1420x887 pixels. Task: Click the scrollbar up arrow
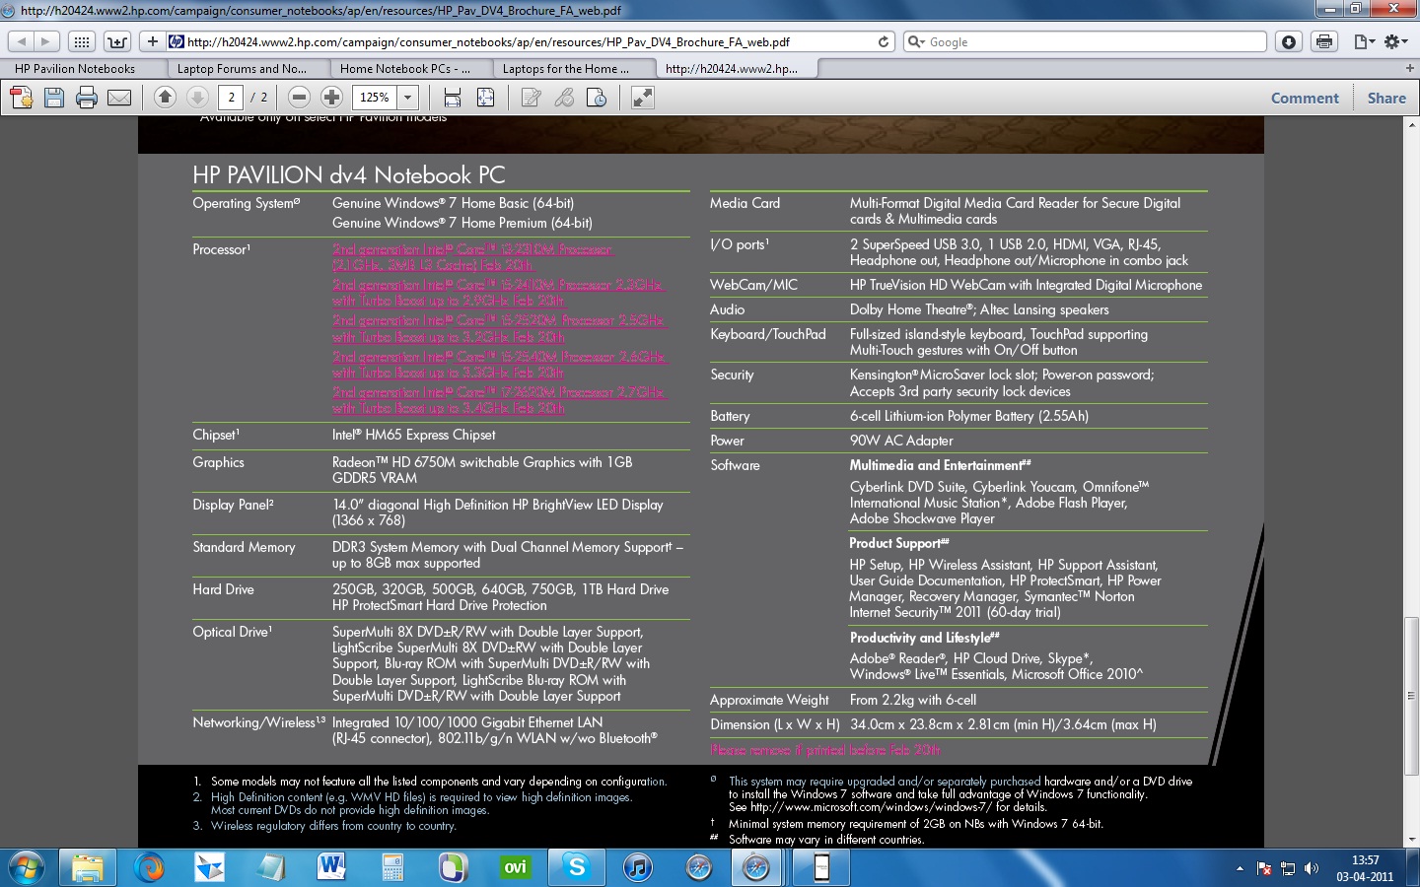click(x=1411, y=124)
